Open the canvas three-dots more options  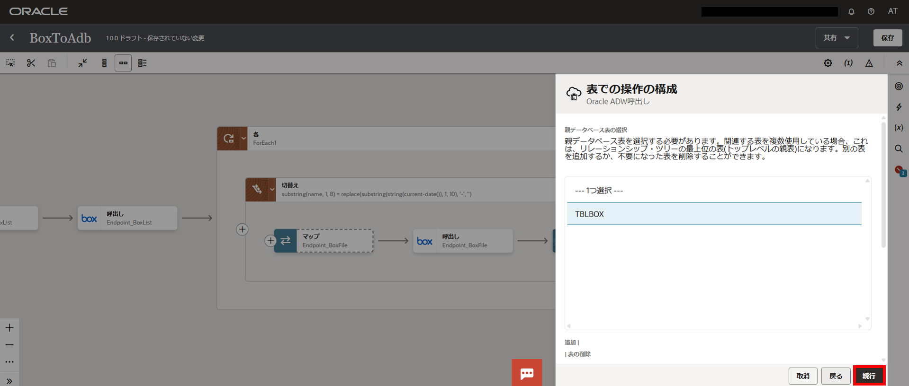[9, 362]
